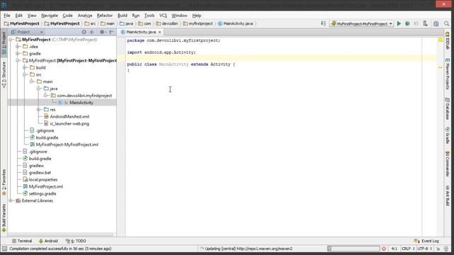The height and width of the screenshot is (255, 454).
Task: Collapse the src folder node
Action: [25, 74]
